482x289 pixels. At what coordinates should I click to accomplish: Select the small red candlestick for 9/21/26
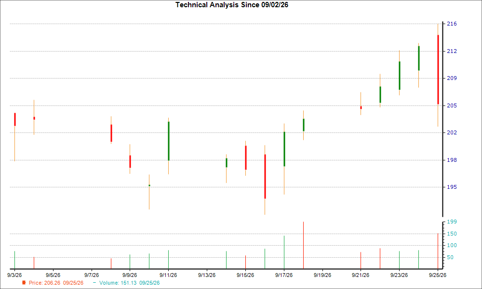click(x=361, y=107)
